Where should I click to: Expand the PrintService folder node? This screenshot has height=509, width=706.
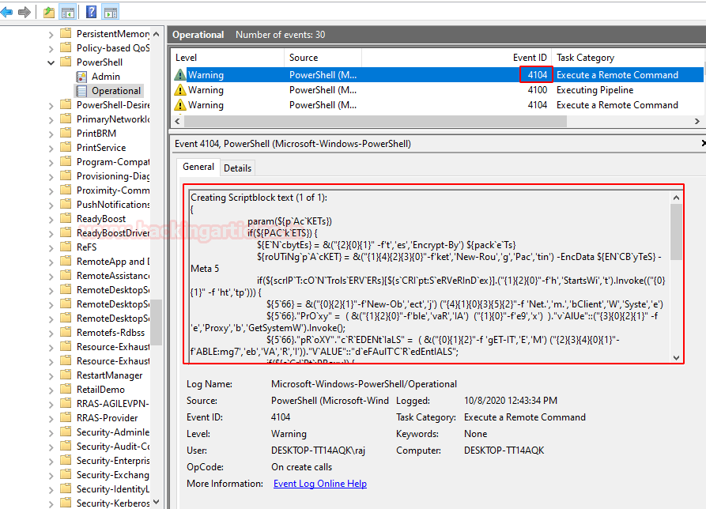click(51, 148)
